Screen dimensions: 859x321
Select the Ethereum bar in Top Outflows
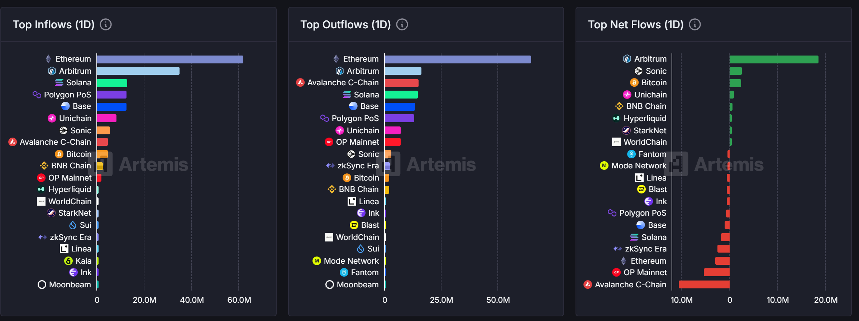tap(458, 59)
